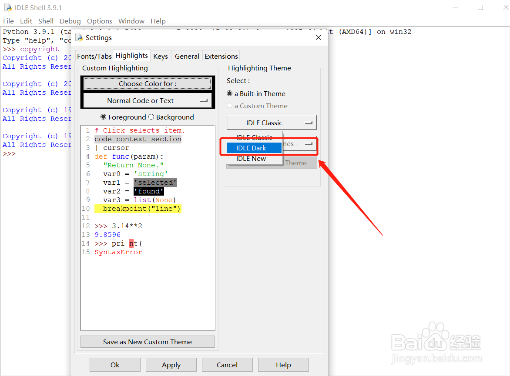Confirm settings with Ok button

tap(115, 365)
